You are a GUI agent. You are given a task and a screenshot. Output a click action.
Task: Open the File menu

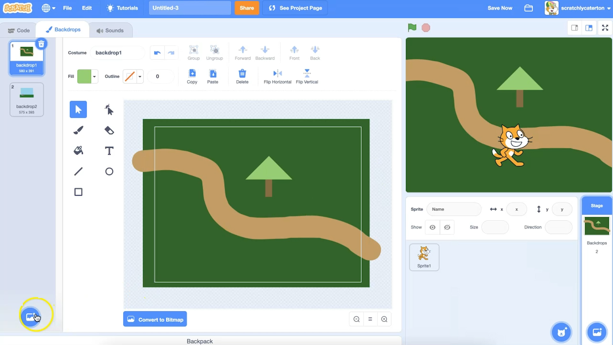(x=67, y=8)
